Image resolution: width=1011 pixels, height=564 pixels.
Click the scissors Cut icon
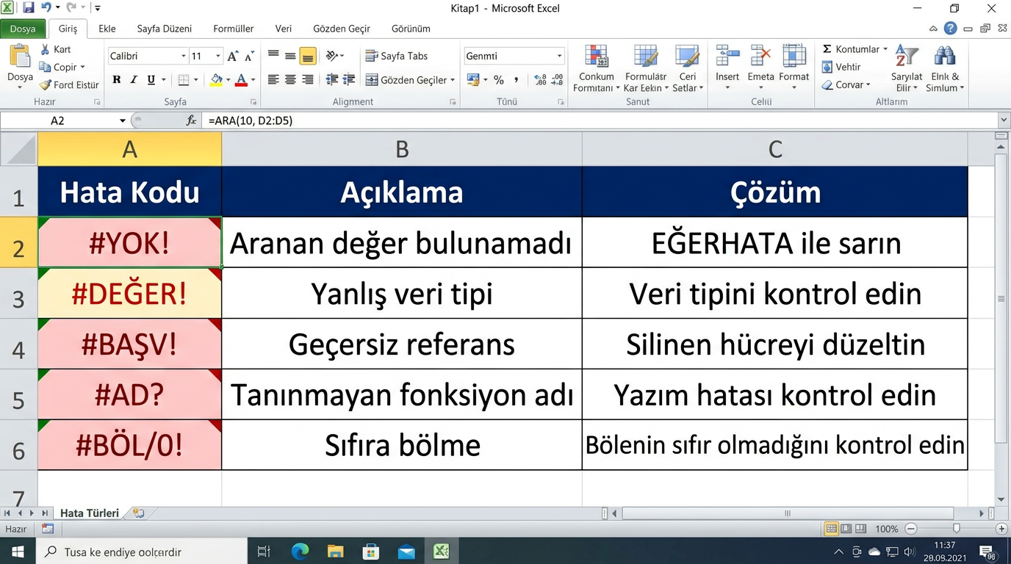46,49
